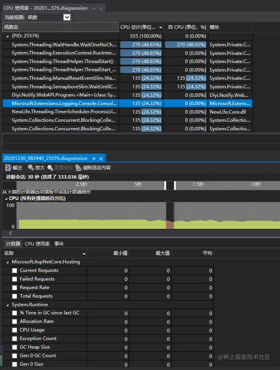The image size is (280, 370).
Task: Check the Exception Count checkbox
Action: tap(15, 338)
